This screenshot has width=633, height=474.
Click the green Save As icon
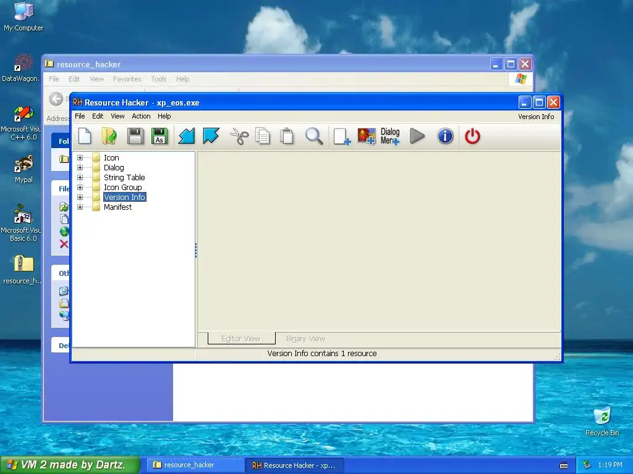(159, 136)
